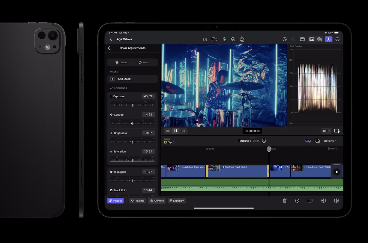
Task: Open the camera capture icon in the toolbar
Action: click(214, 39)
